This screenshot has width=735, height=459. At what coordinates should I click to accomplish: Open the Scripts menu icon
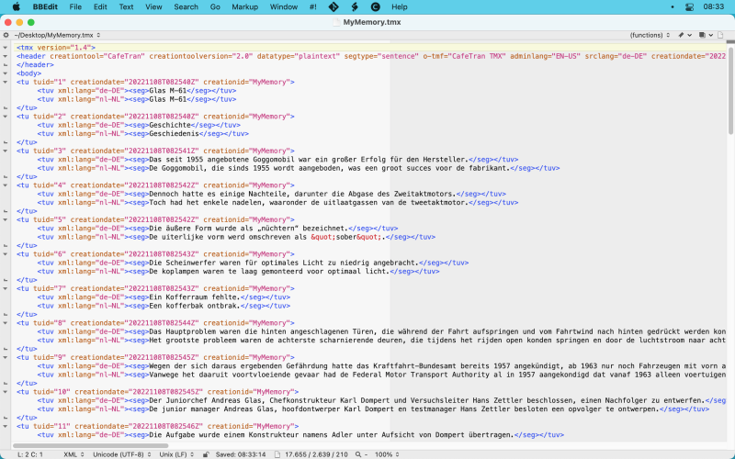(355, 6)
